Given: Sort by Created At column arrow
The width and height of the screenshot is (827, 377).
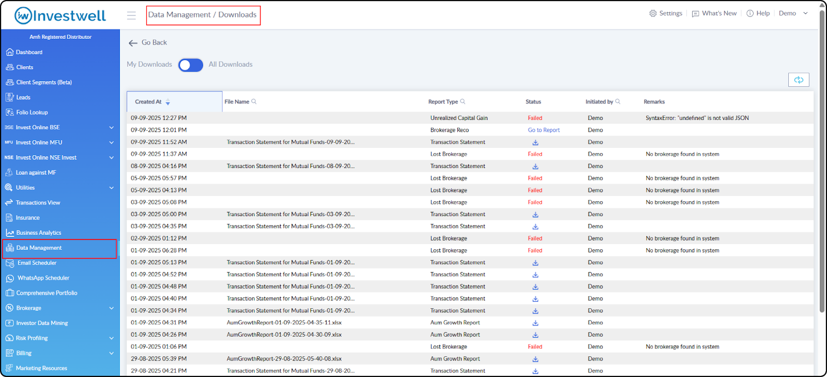Looking at the screenshot, I should pyautogui.click(x=167, y=102).
